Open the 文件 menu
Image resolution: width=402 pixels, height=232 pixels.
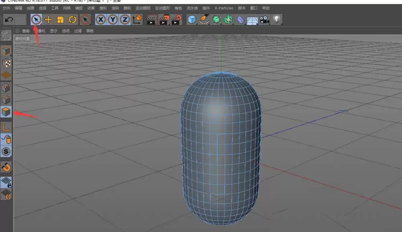click(x=6, y=7)
